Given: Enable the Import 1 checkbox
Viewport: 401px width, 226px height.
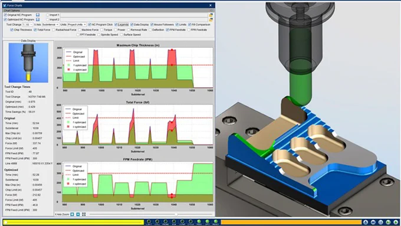Looking at the screenshot, I should coord(47,15).
